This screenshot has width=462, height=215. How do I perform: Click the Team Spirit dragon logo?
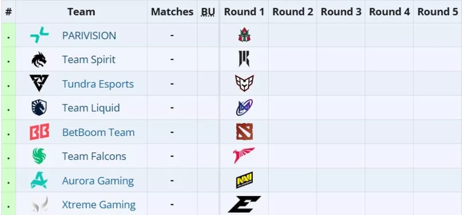[x=39, y=60]
